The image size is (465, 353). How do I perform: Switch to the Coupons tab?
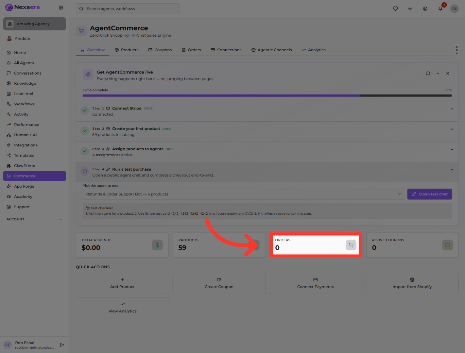click(x=160, y=50)
